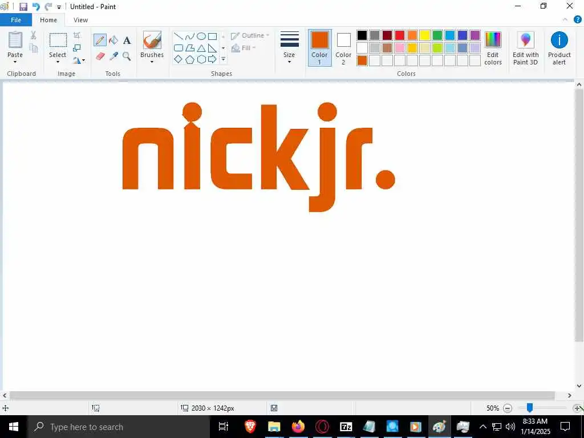Image resolution: width=584 pixels, height=438 pixels.
Task: Pick the custom orange swatch in bottom row
Action: [362, 60]
